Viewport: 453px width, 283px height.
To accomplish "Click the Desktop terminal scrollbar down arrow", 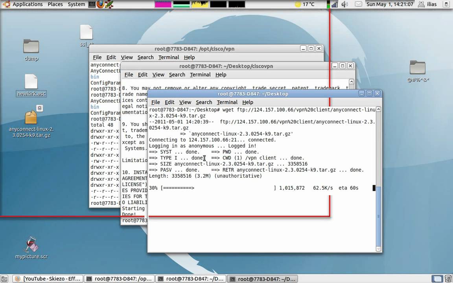I will click(378, 248).
